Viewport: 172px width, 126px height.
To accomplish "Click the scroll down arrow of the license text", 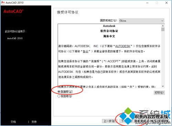I will click(163, 86).
